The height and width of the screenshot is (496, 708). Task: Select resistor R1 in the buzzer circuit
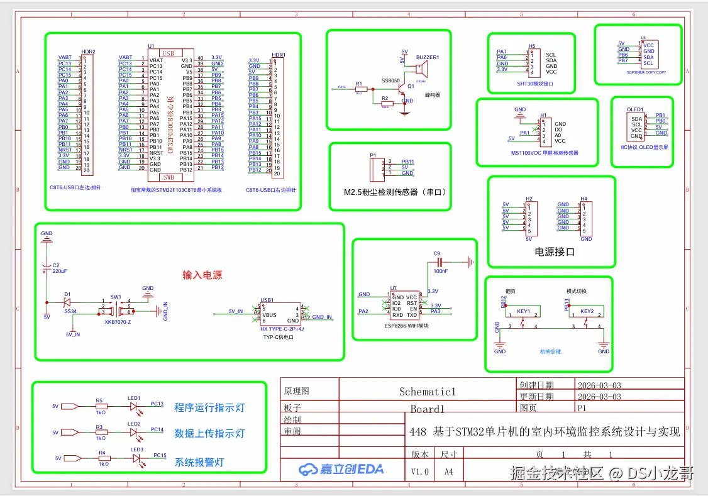click(361, 89)
